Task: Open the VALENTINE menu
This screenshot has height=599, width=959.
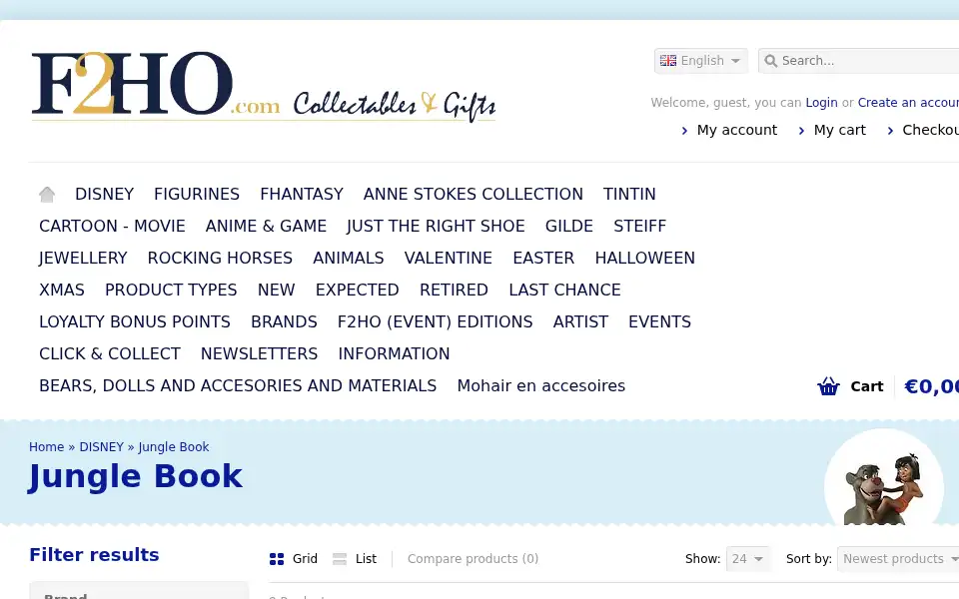Action: coord(448,258)
